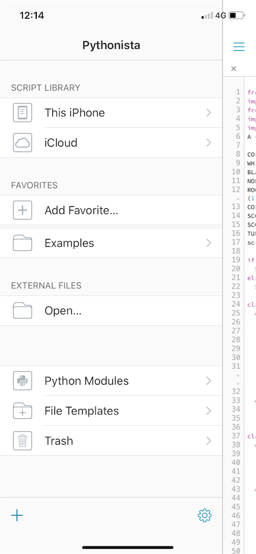Tap the File Templates folder icon
256x554 pixels.
[x=23, y=411]
